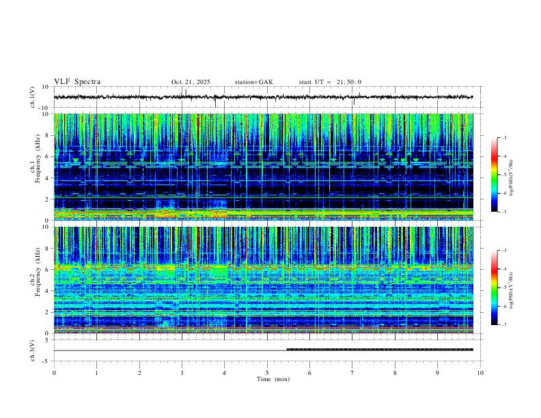The height and width of the screenshot is (418, 541).
Task: Click the ch.1 voltage waveform trace
Action: (x=263, y=97)
